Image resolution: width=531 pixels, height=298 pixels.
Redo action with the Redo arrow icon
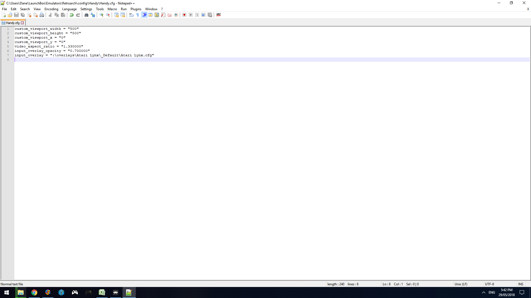tap(78, 15)
